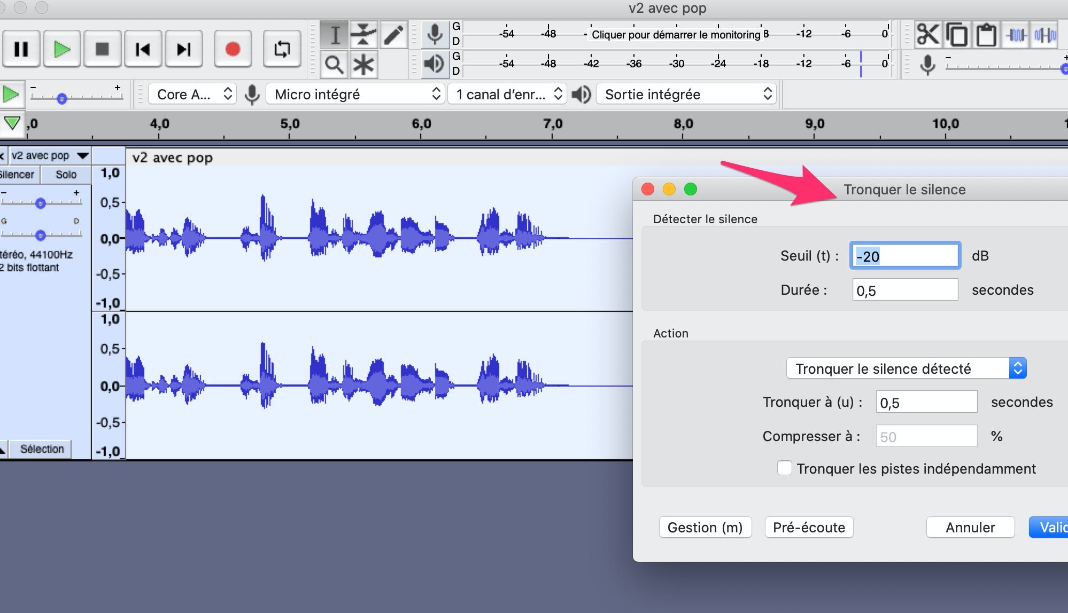
Task: Click the Copy icon
Action: [x=957, y=35]
